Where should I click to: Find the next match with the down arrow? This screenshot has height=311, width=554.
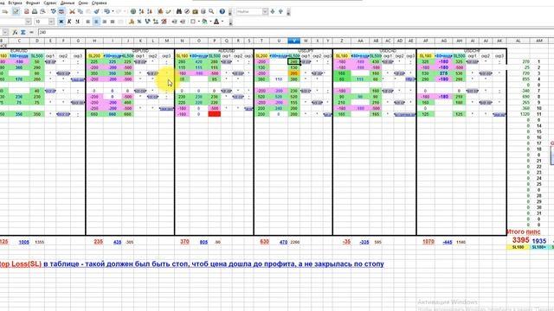pyautogui.click(x=273, y=11)
